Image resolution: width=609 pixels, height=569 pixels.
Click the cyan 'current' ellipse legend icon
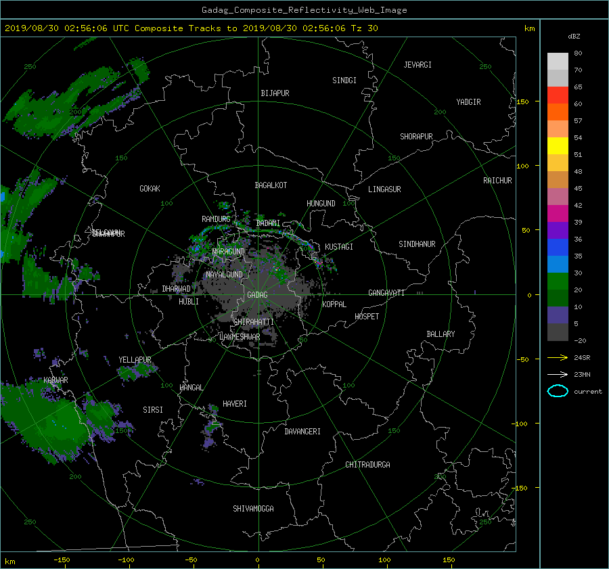tap(558, 391)
